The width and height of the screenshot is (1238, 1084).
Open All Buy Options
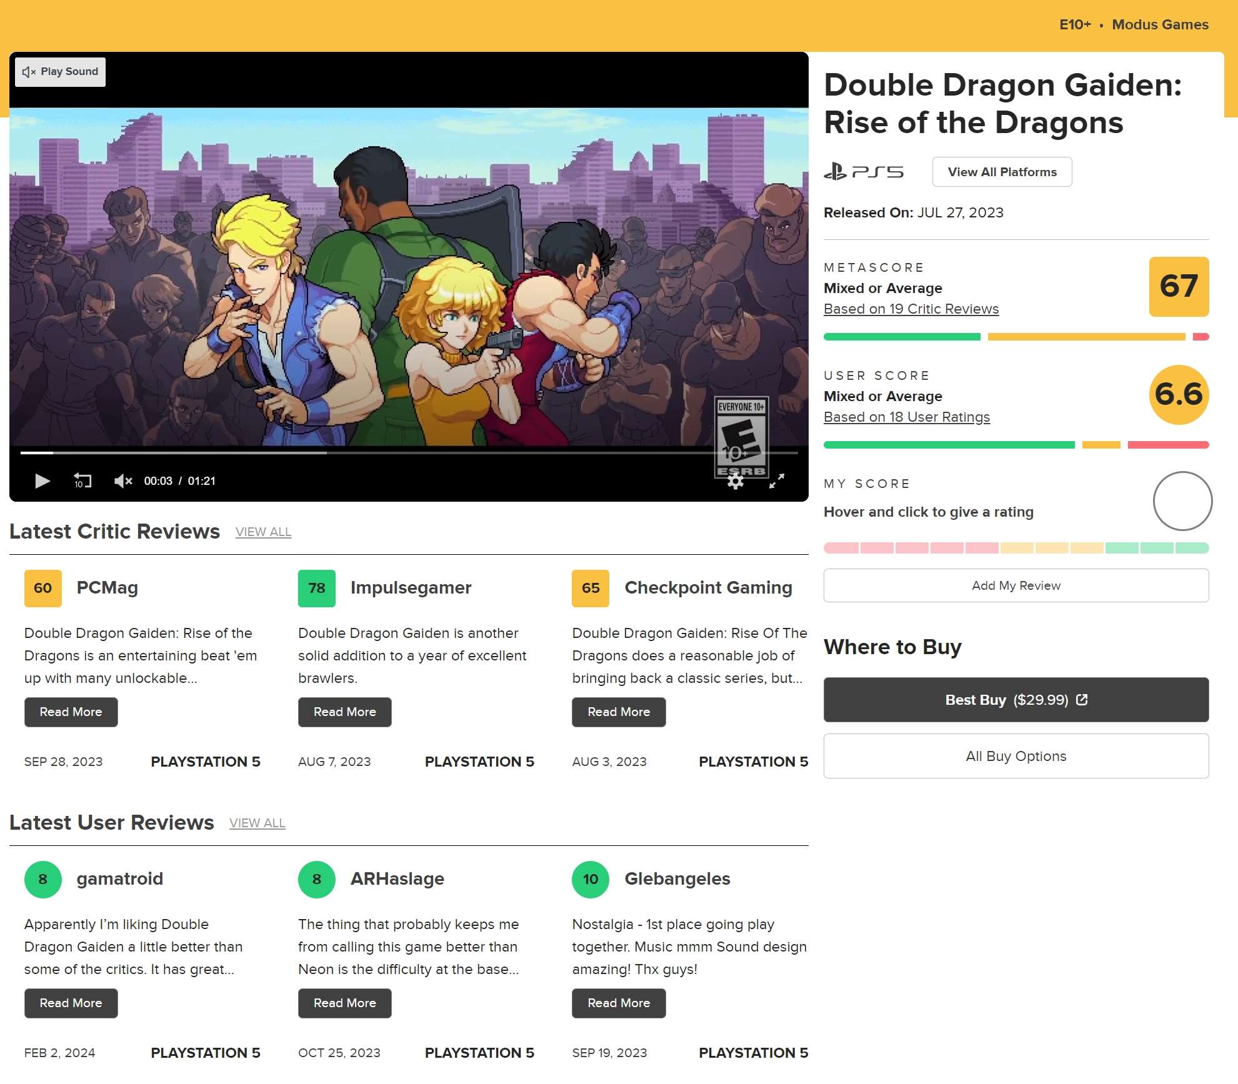click(x=1016, y=756)
